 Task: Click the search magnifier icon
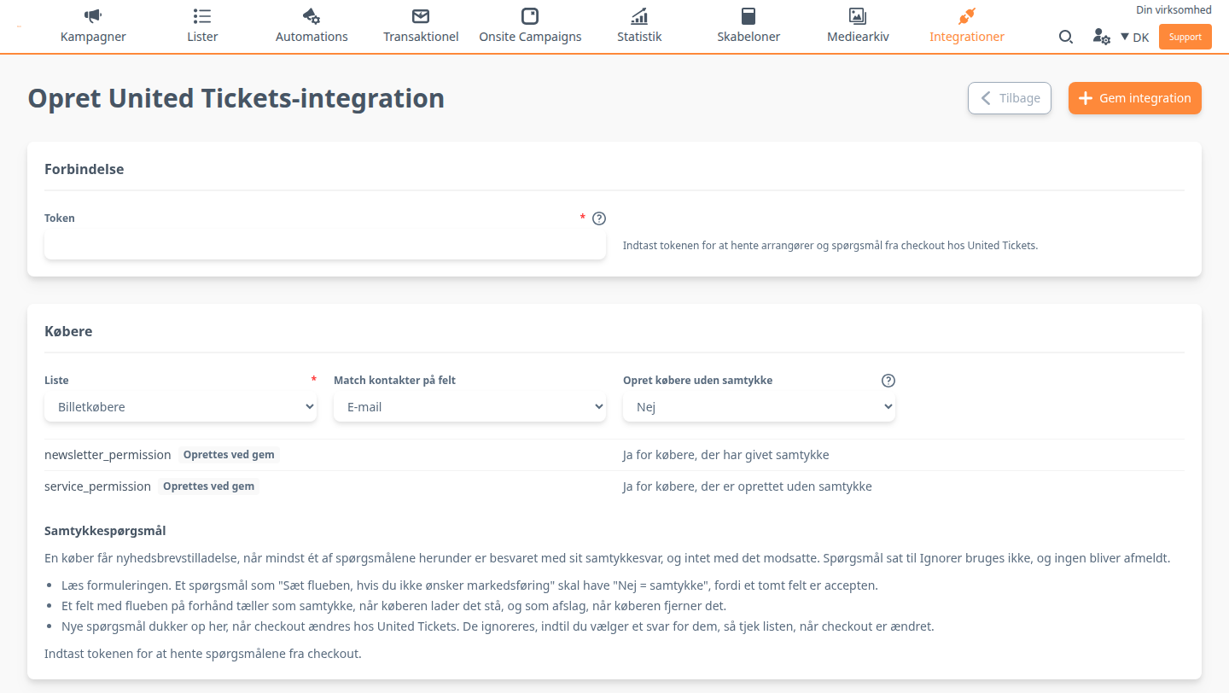point(1066,37)
